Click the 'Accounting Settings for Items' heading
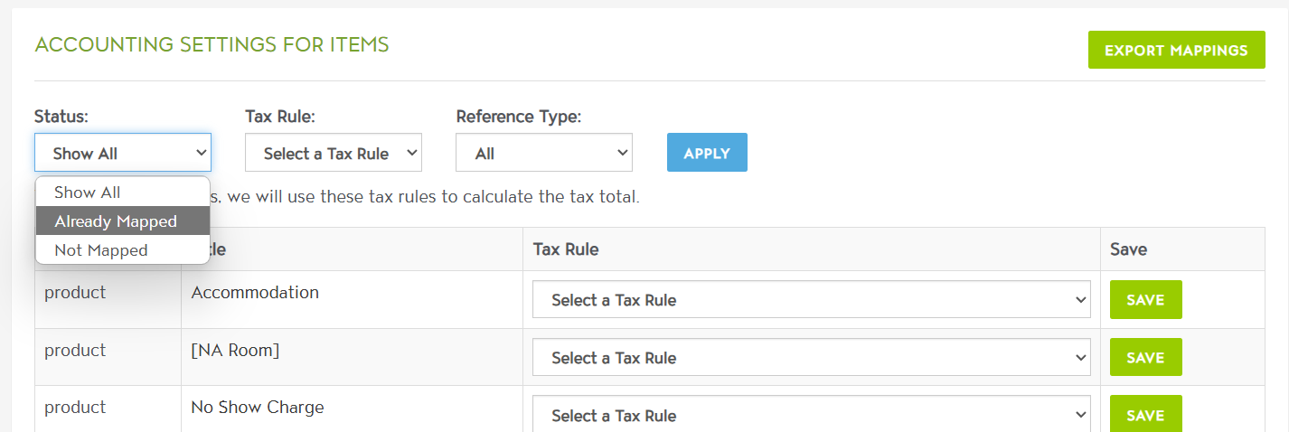The width and height of the screenshot is (1289, 432). pos(212,44)
